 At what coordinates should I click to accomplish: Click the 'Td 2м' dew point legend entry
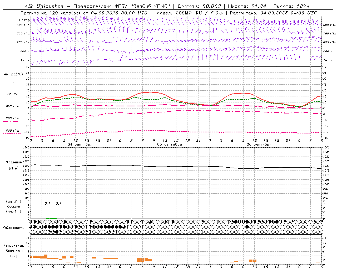[12, 94]
